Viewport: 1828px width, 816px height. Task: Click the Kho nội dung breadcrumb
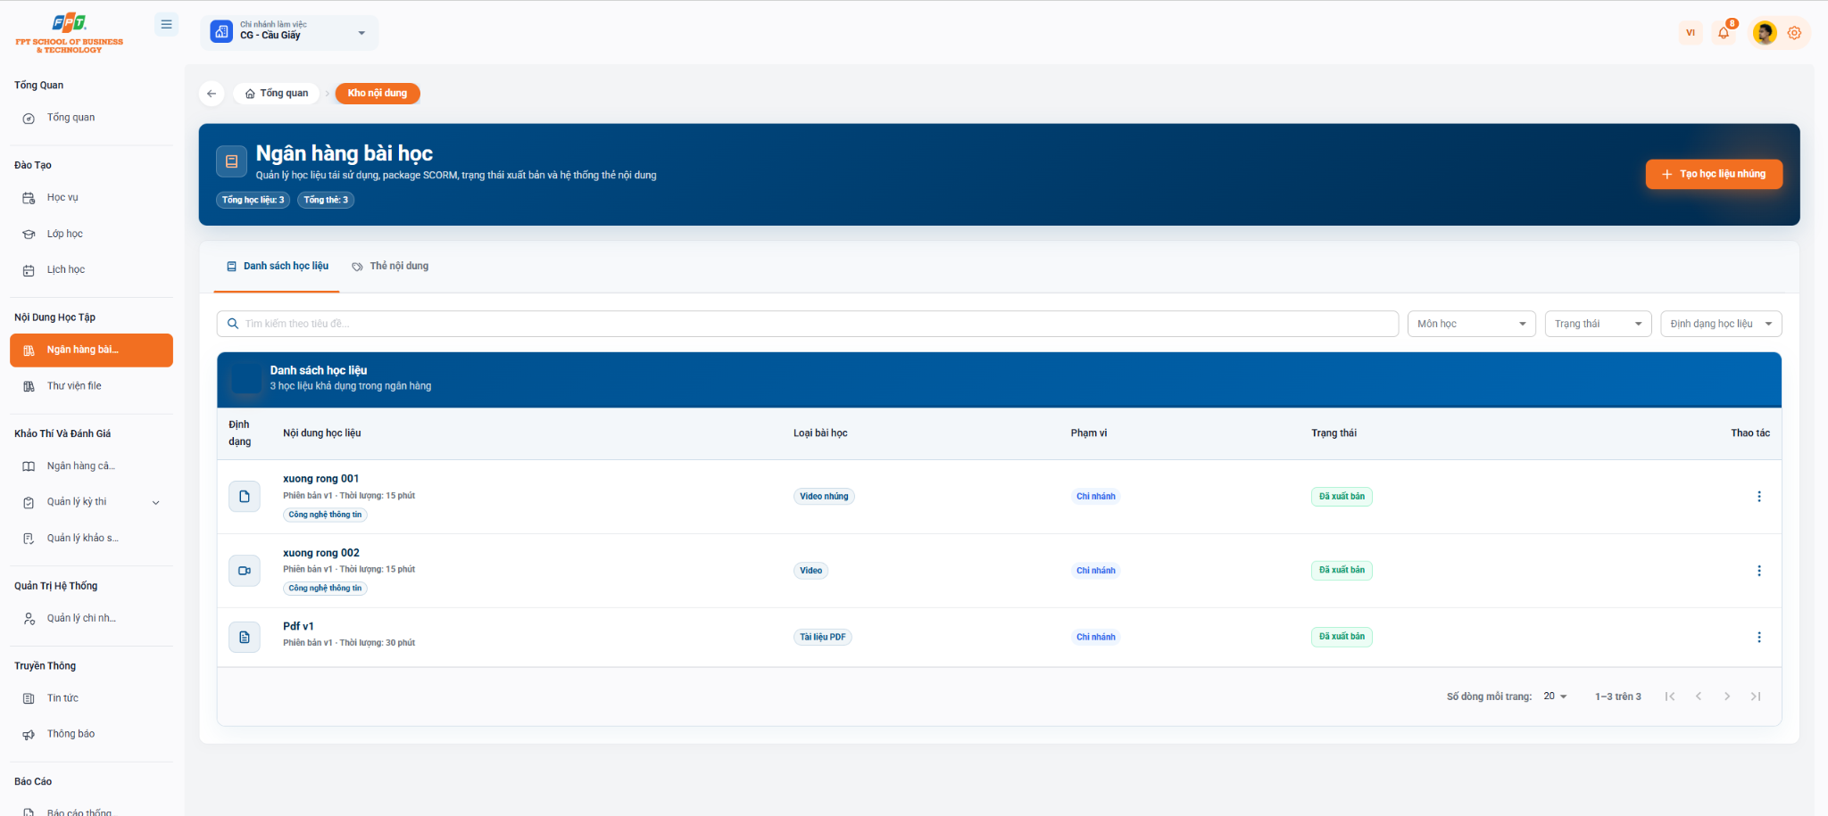pyautogui.click(x=378, y=94)
